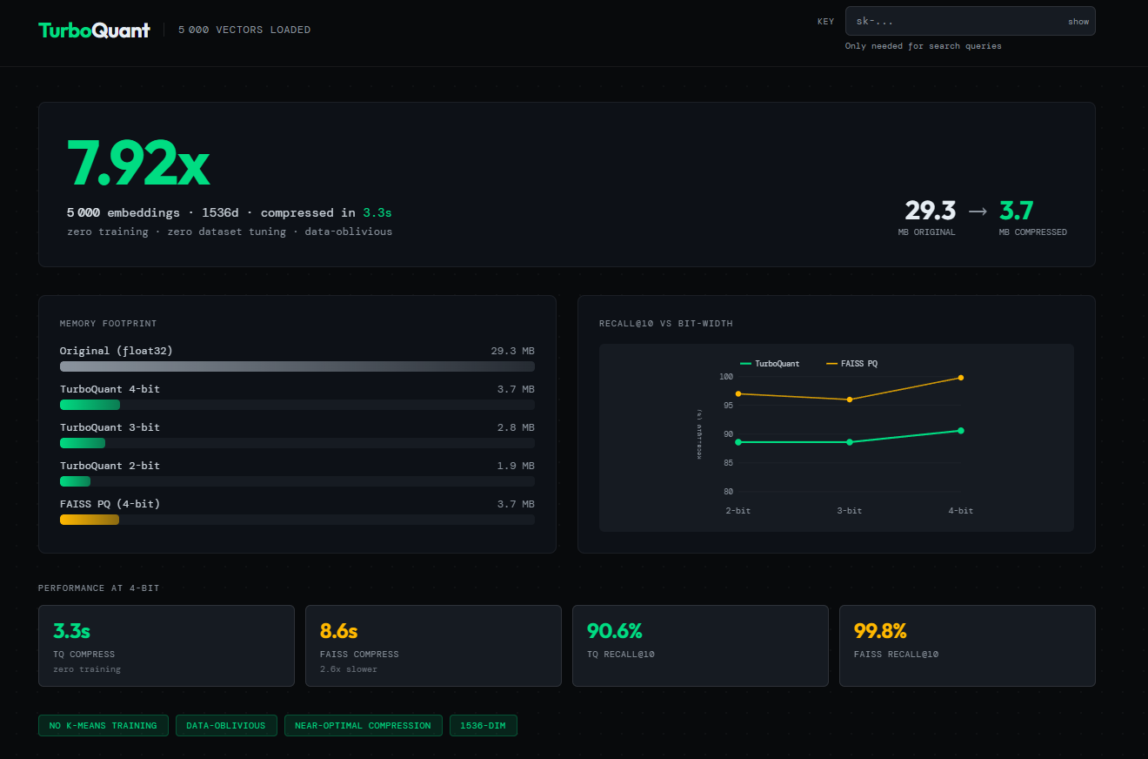Click the TurboQuant logo
Viewport: 1148px width, 759px height.
tap(94, 30)
